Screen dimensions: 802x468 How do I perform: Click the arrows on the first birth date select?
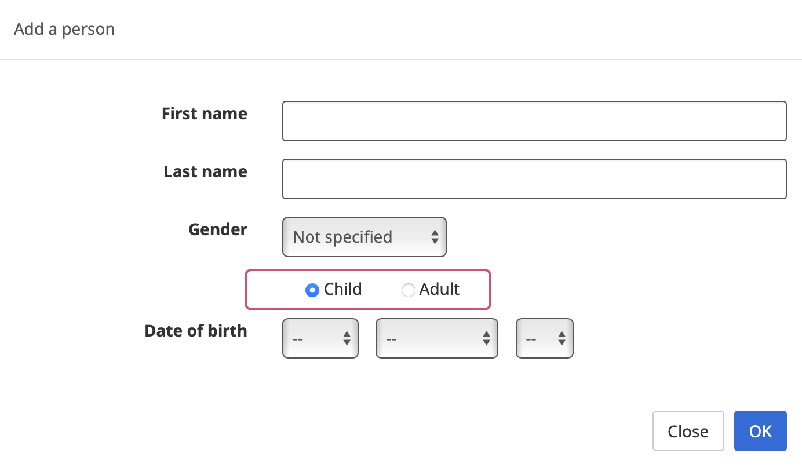coord(347,338)
